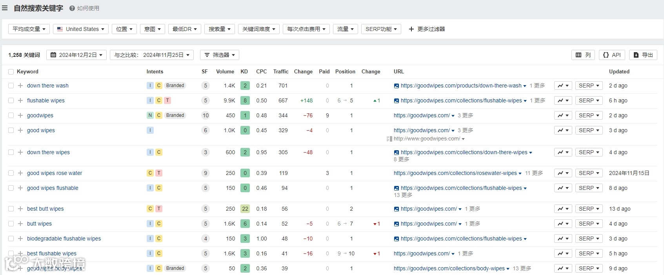
Task: Open SERP for 'good wipes flushable' row
Action: point(589,188)
